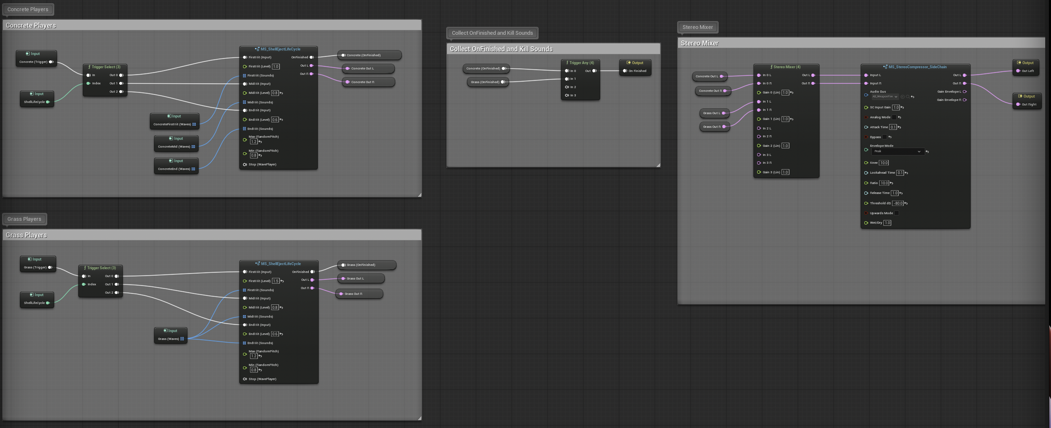Click the ConcreteFirstHit (Waves) array pin
This screenshot has height=428, width=1051.
click(x=194, y=124)
